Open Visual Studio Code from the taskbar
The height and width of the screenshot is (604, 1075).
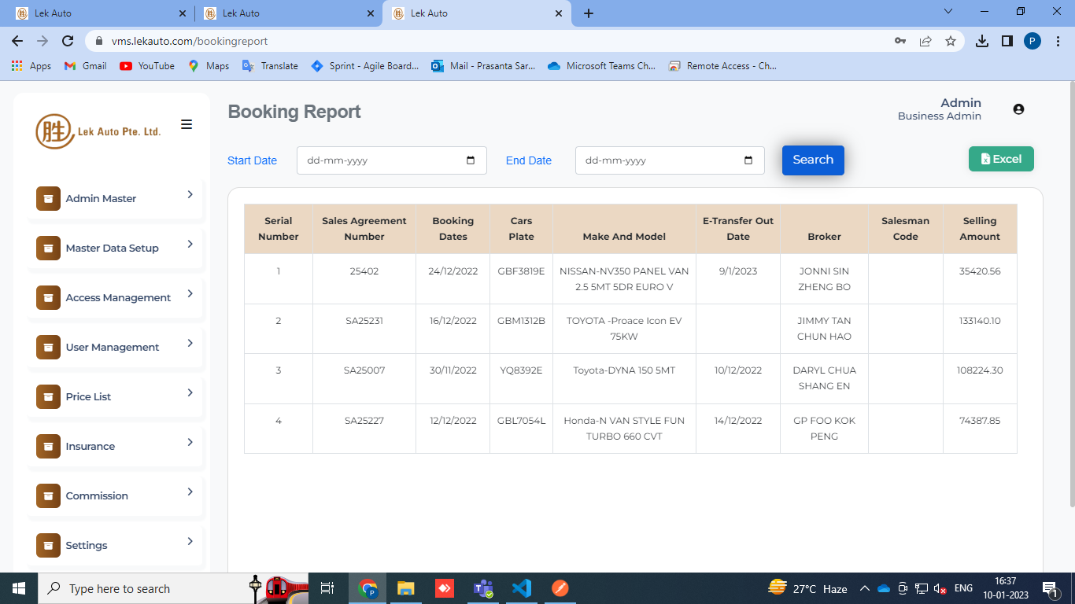(x=521, y=588)
